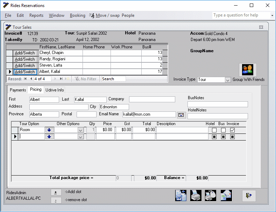The width and height of the screenshot is (276, 212).
Task: Click the Email Name input field
Action: click(149, 114)
